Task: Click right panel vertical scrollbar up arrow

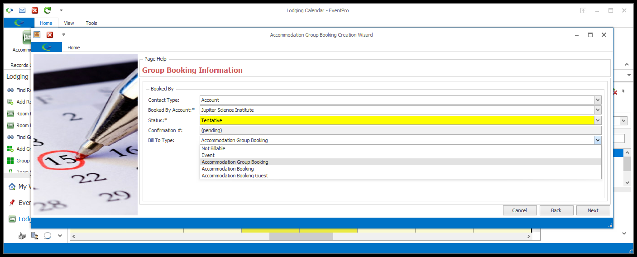Action: click(x=627, y=153)
